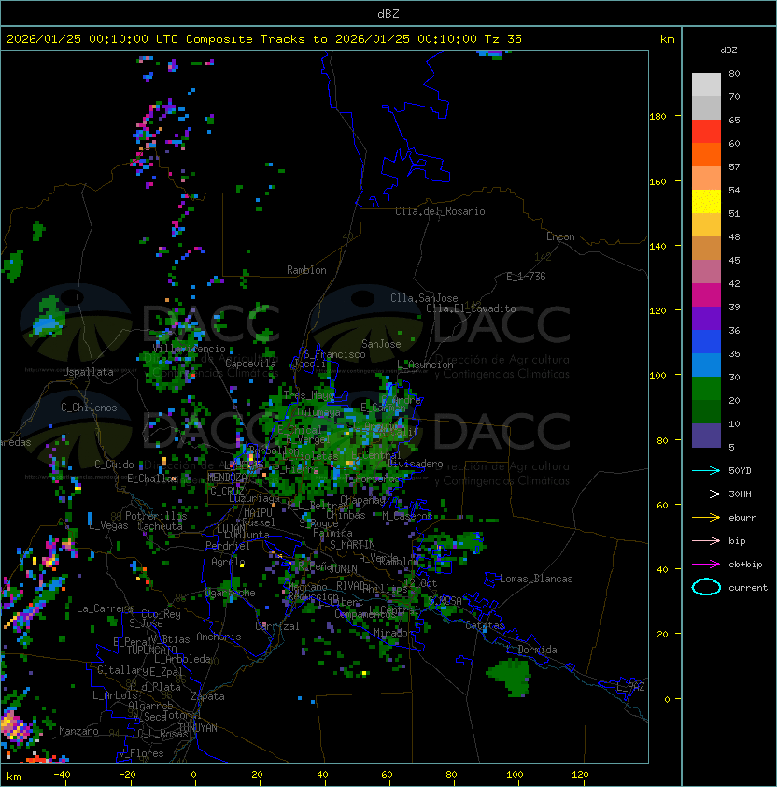Image resolution: width=777 pixels, height=787 pixels.
Task: Click the 'JUNIN' place label
Action: click(x=343, y=568)
